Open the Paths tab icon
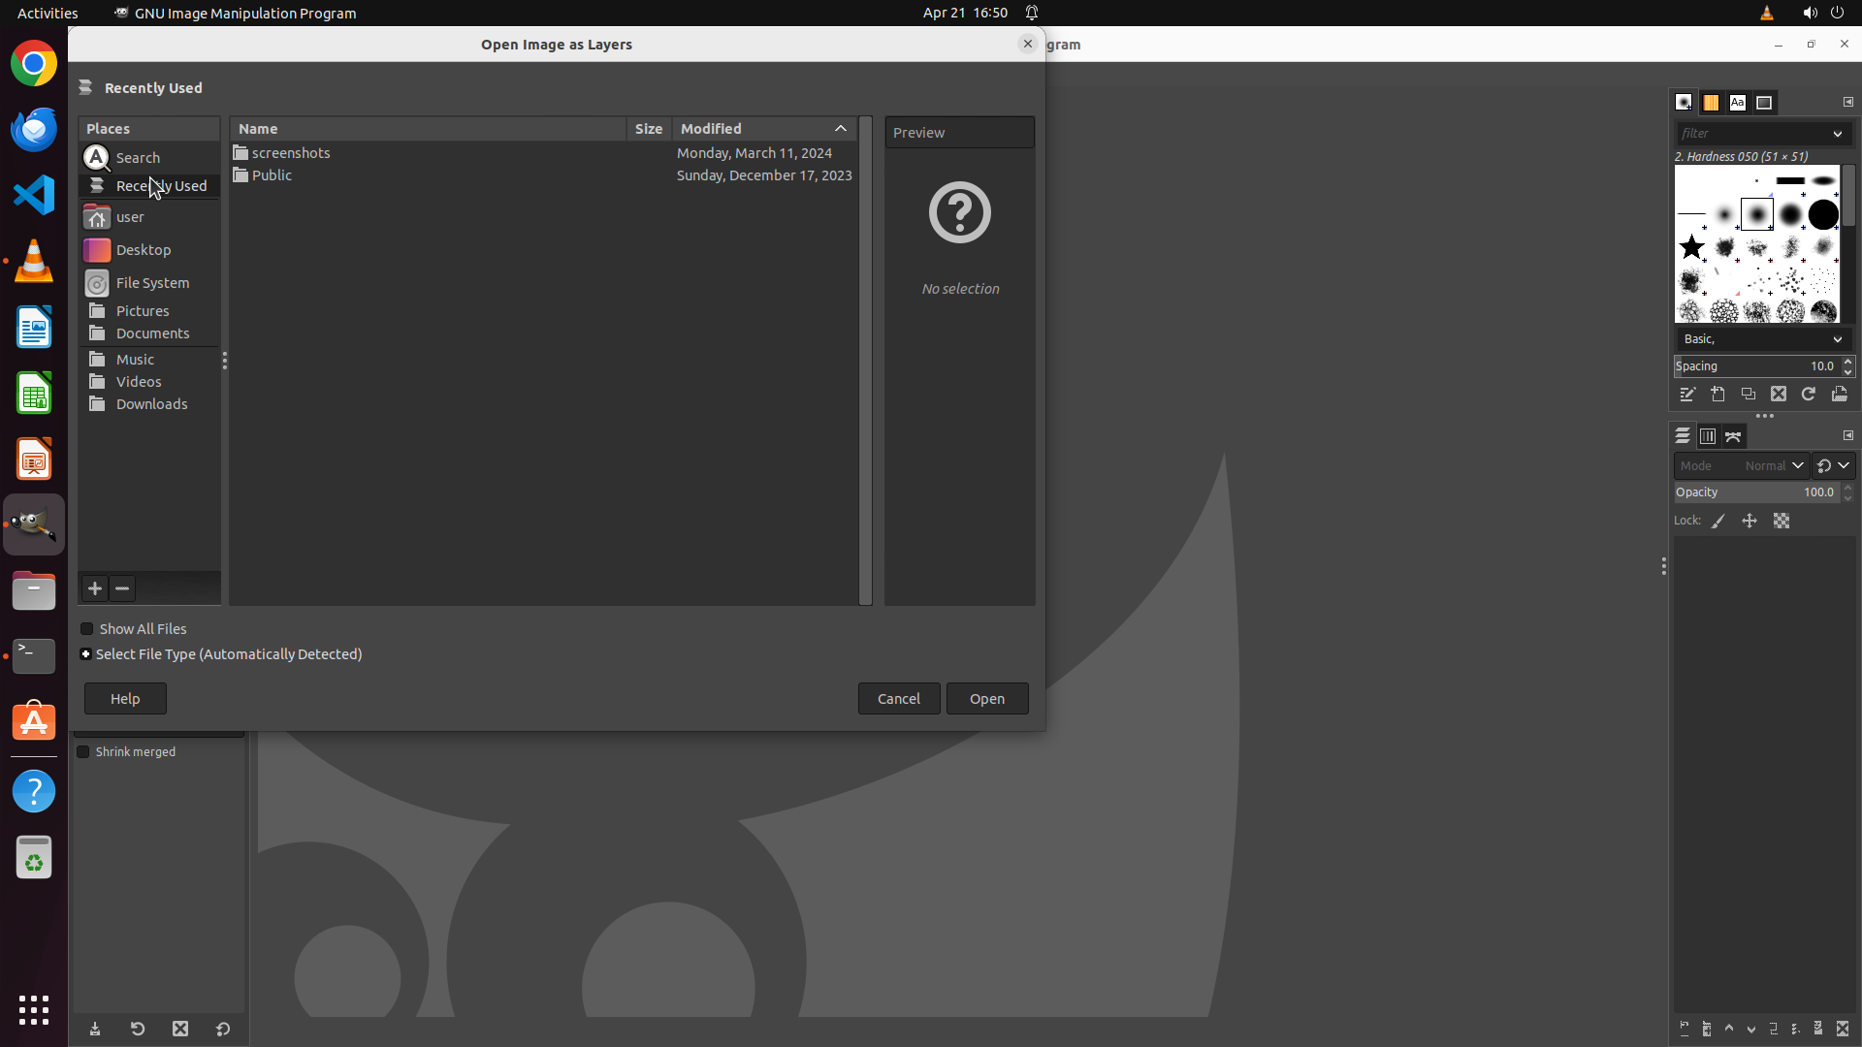 [x=1733, y=437]
